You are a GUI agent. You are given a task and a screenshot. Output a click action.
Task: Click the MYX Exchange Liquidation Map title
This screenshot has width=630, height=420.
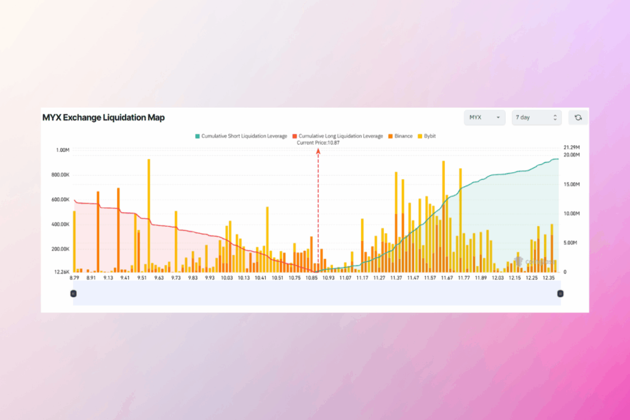click(103, 117)
